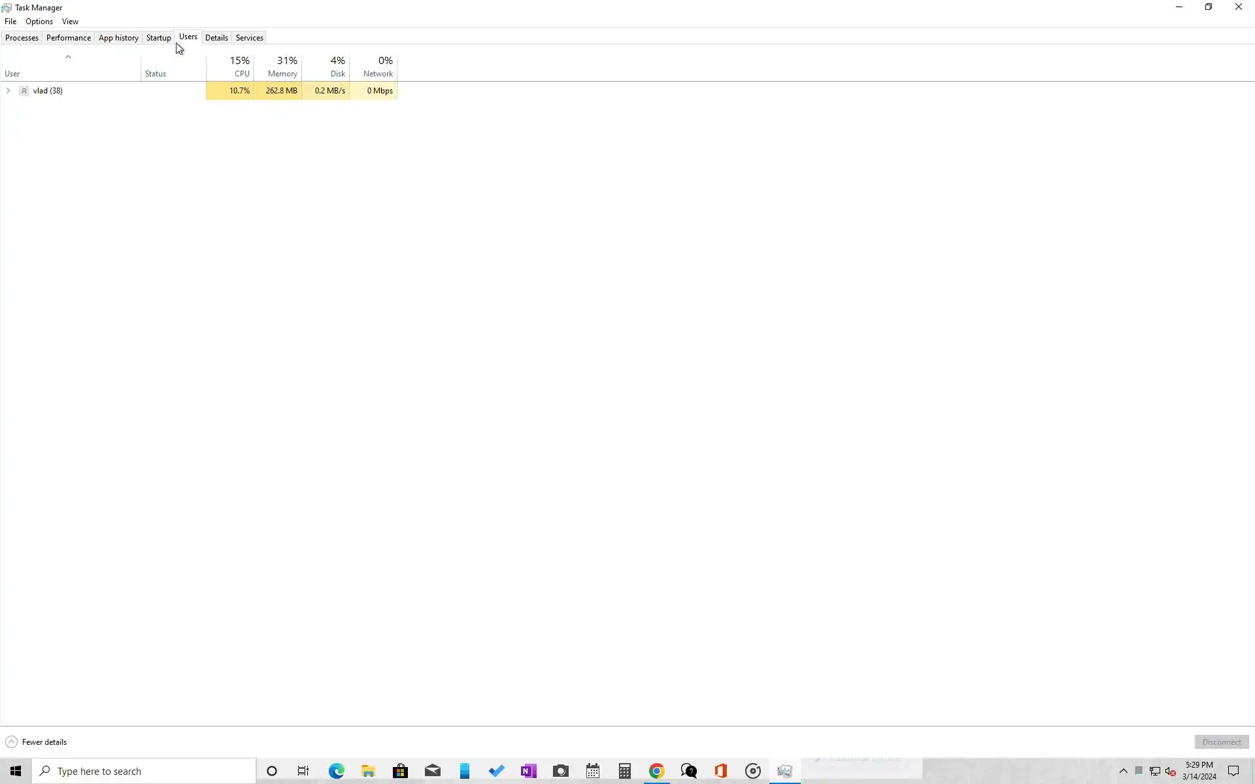Click the sort arrow above User column

coord(68,57)
